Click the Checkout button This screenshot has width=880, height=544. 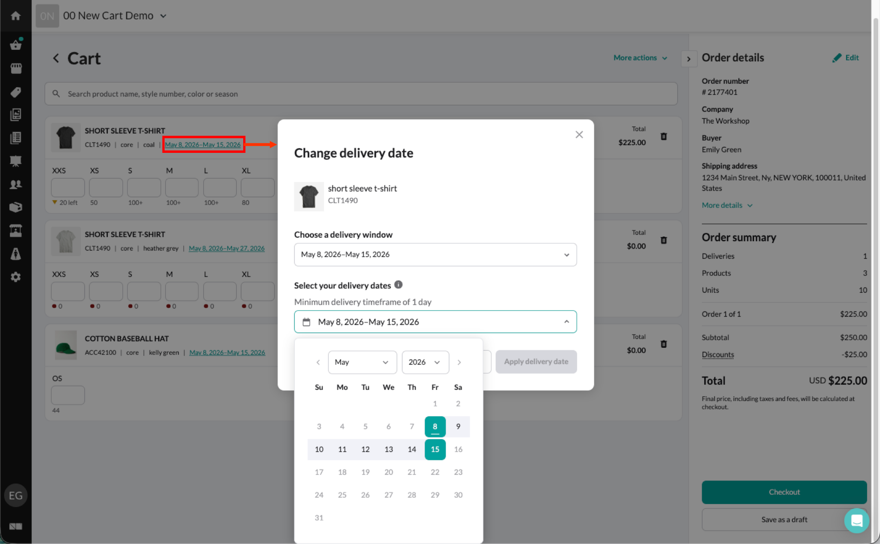click(784, 492)
